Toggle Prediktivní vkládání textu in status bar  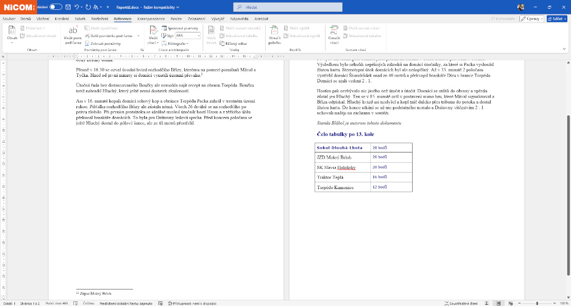(126, 304)
